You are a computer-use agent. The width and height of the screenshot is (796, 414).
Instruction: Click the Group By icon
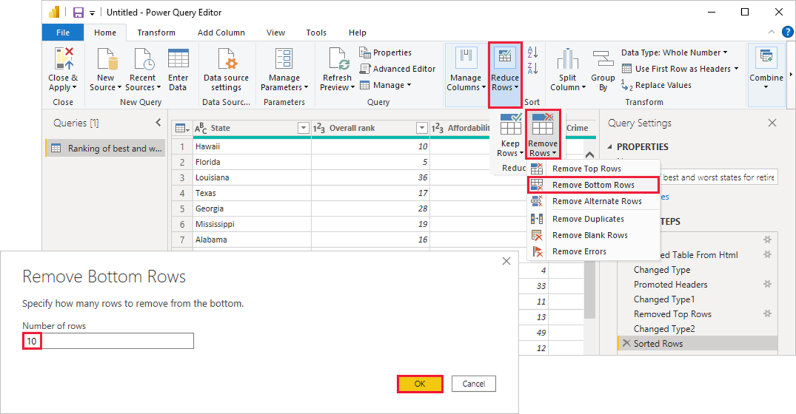(603, 59)
